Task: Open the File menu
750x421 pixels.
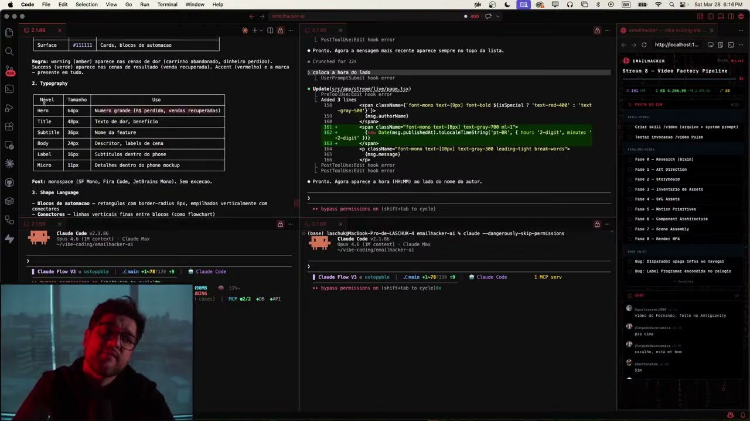Action: [46, 5]
